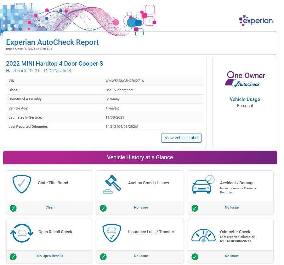Click the State Title Brand shield icon
The image size is (284, 265).
click(22, 184)
